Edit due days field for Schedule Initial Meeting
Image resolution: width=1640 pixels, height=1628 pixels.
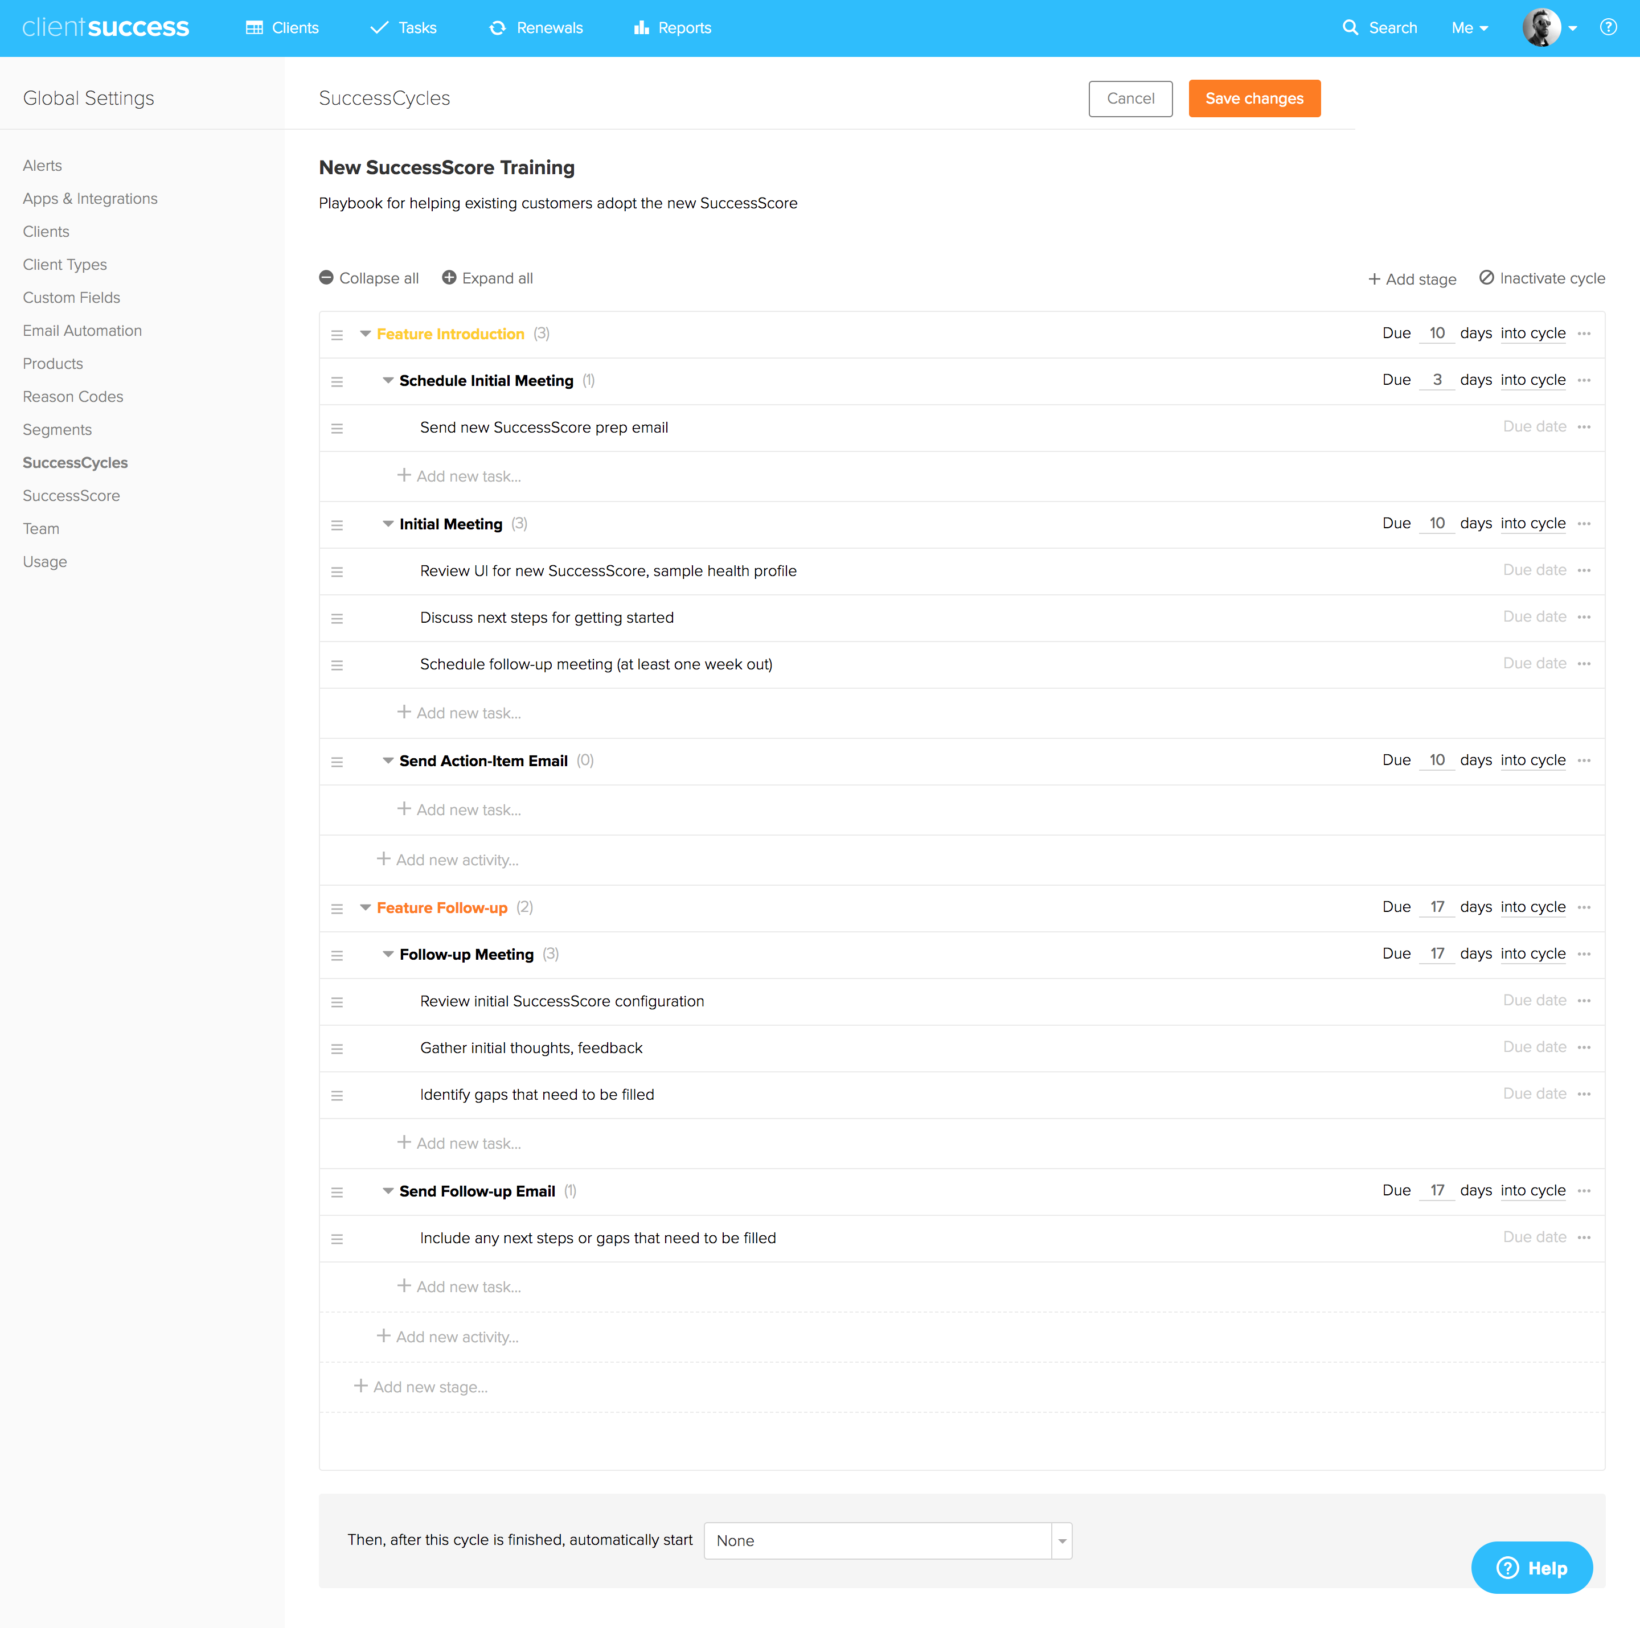coord(1436,380)
